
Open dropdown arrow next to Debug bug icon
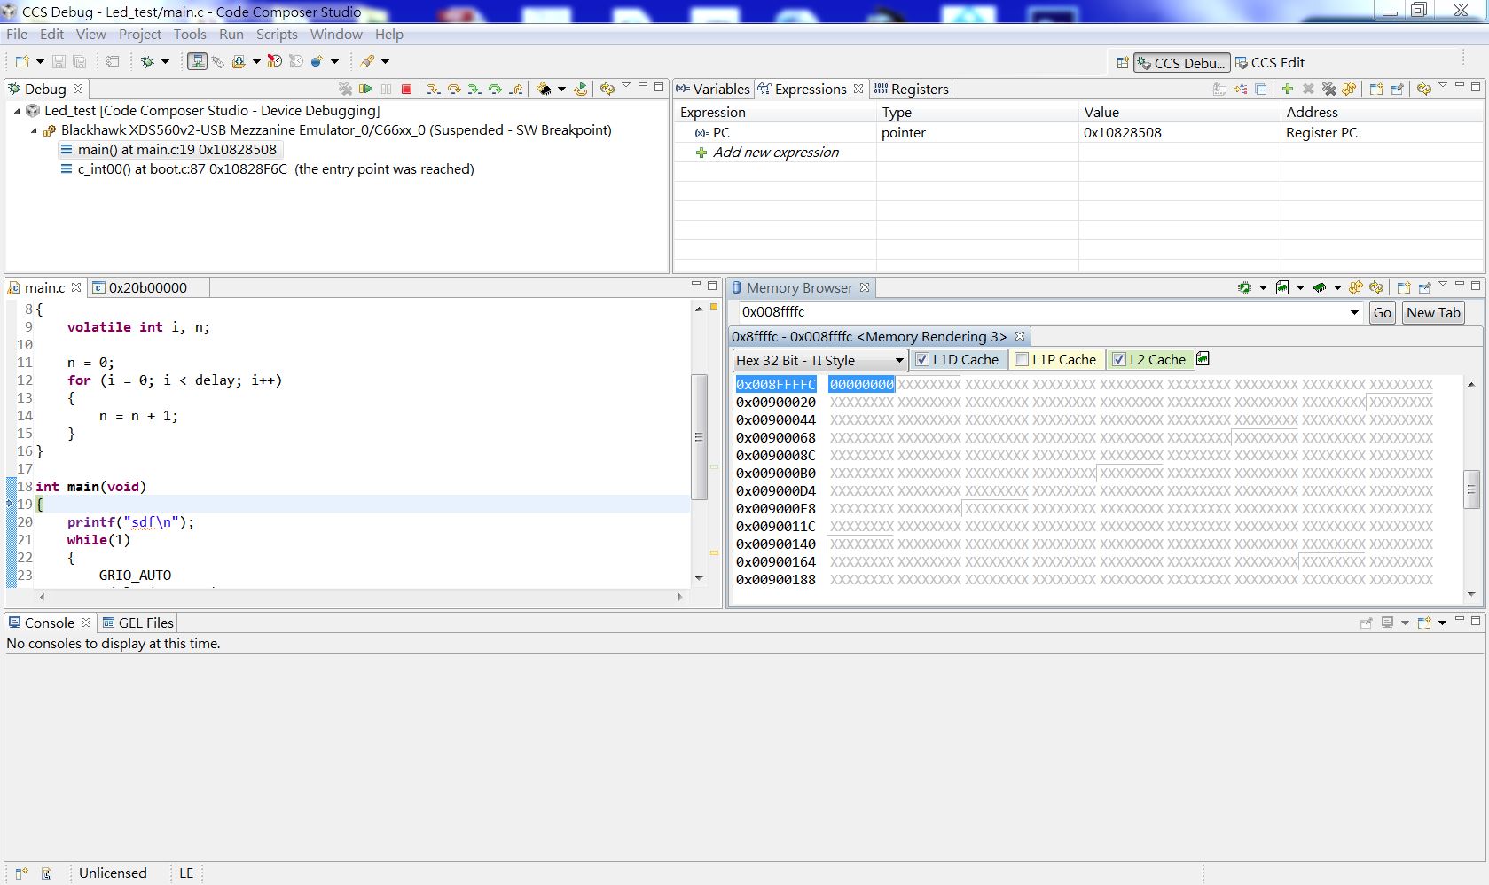[165, 61]
